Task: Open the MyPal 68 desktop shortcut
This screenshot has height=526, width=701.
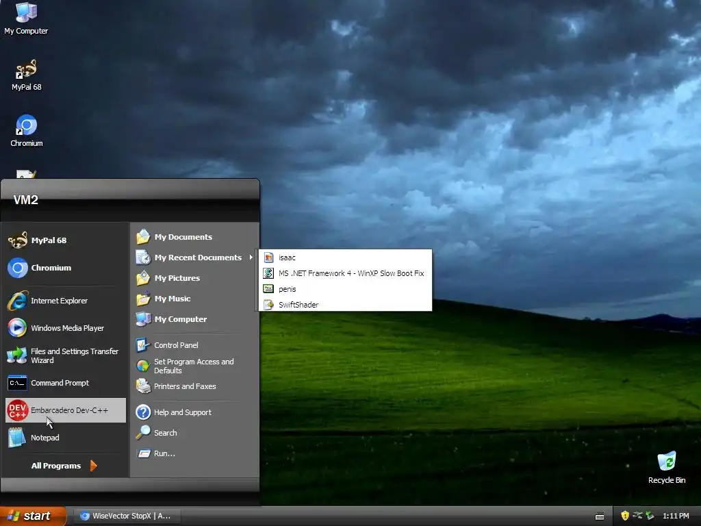Action: pyautogui.click(x=27, y=75)
